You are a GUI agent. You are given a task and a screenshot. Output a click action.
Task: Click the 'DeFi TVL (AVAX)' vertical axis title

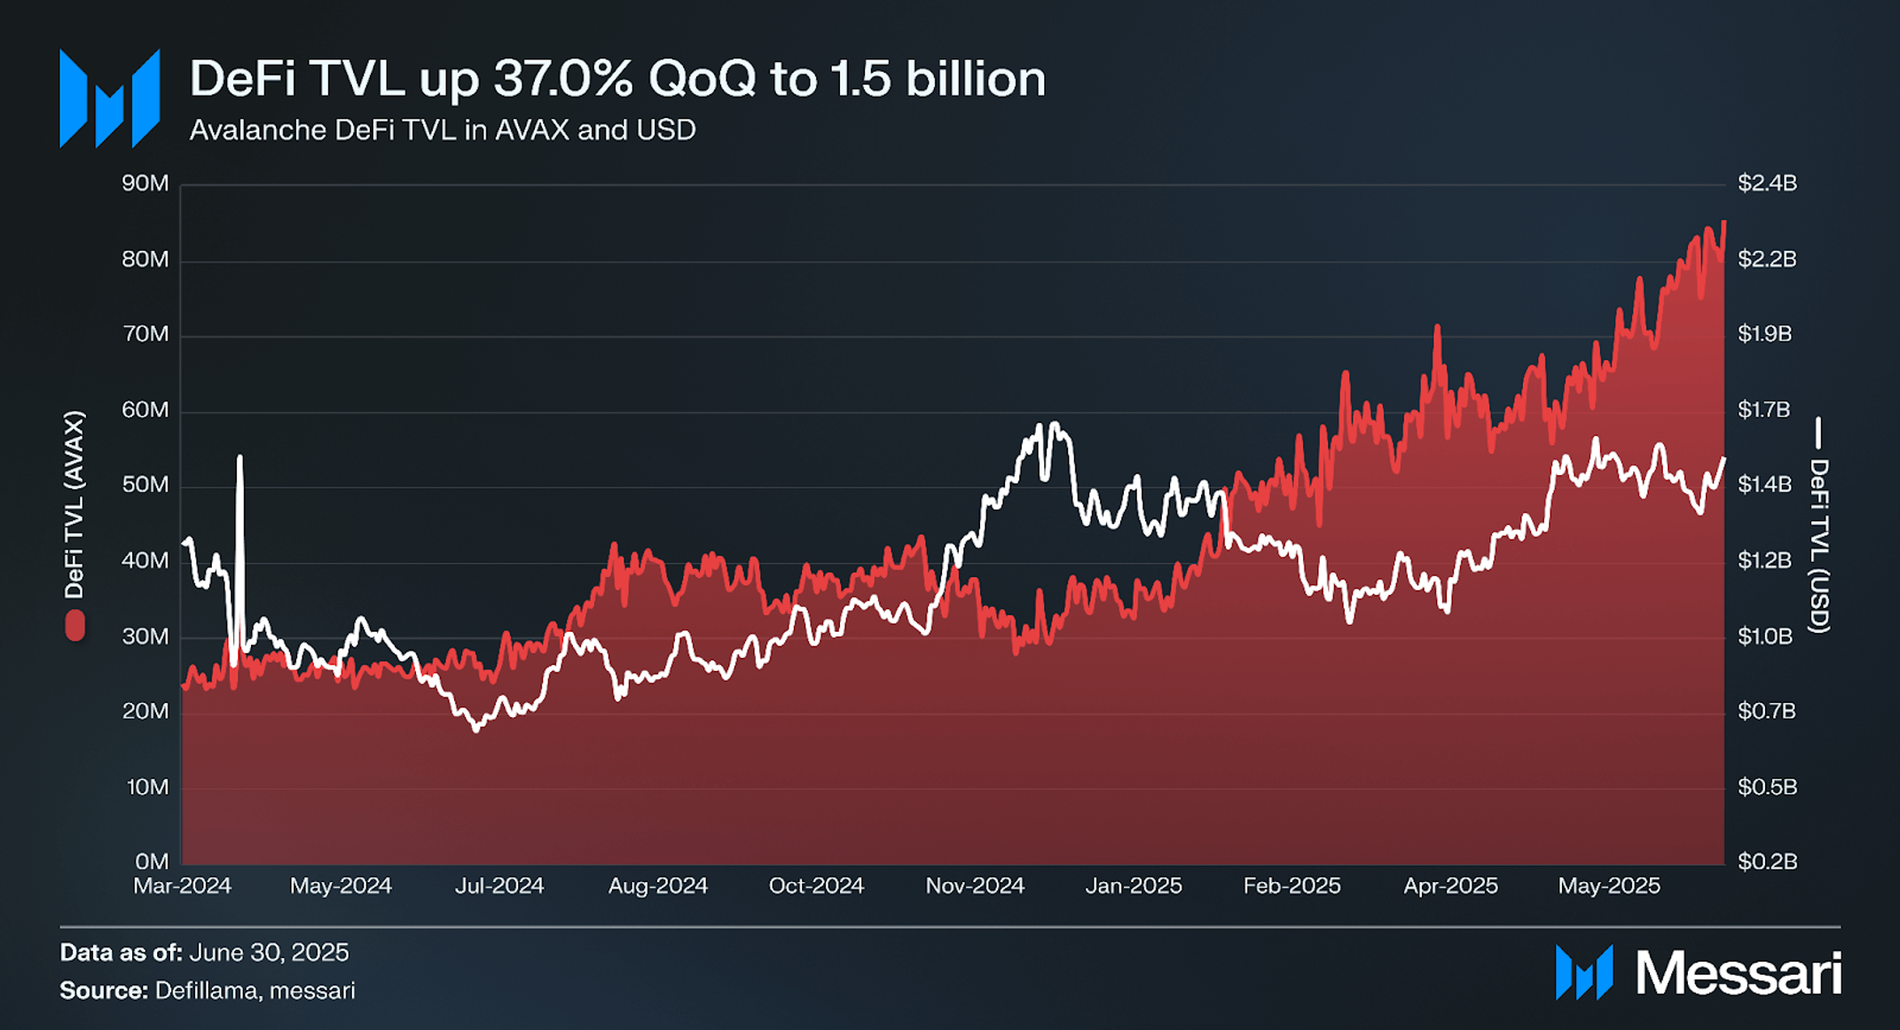pyautogui.click(x=75, y=504)
